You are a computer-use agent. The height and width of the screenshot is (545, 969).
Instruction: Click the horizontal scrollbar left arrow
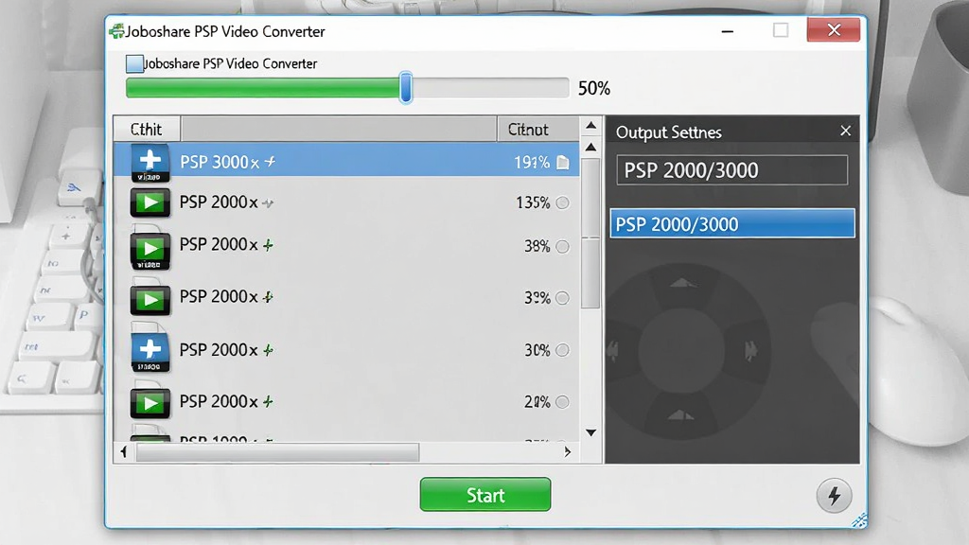[x=124, y=452]
